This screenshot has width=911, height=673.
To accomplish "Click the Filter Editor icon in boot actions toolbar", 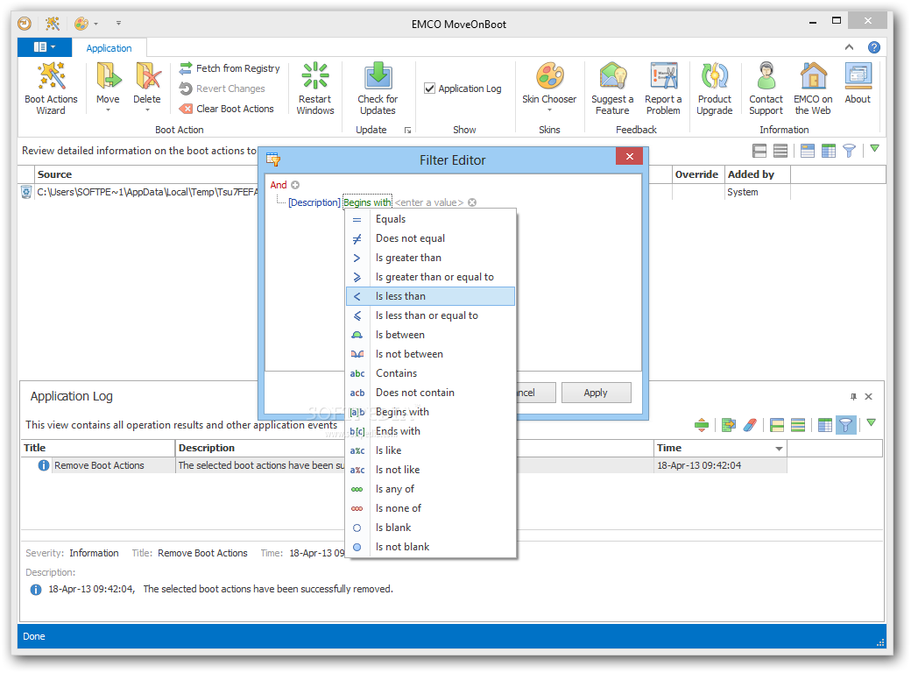I will pos(850,151).
